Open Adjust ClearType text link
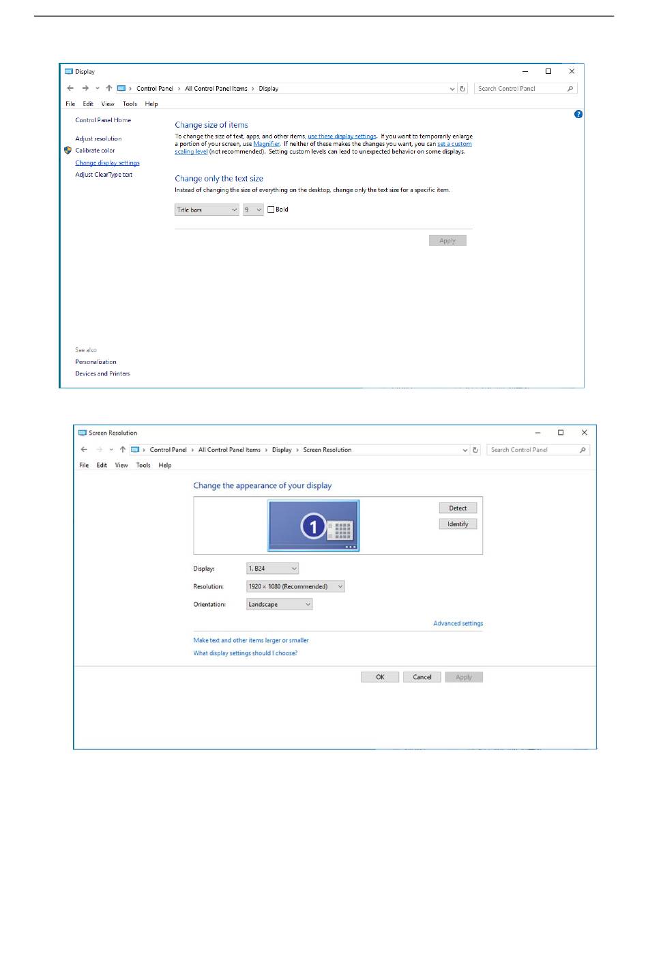648x961 pixels. tap(104, 175)
